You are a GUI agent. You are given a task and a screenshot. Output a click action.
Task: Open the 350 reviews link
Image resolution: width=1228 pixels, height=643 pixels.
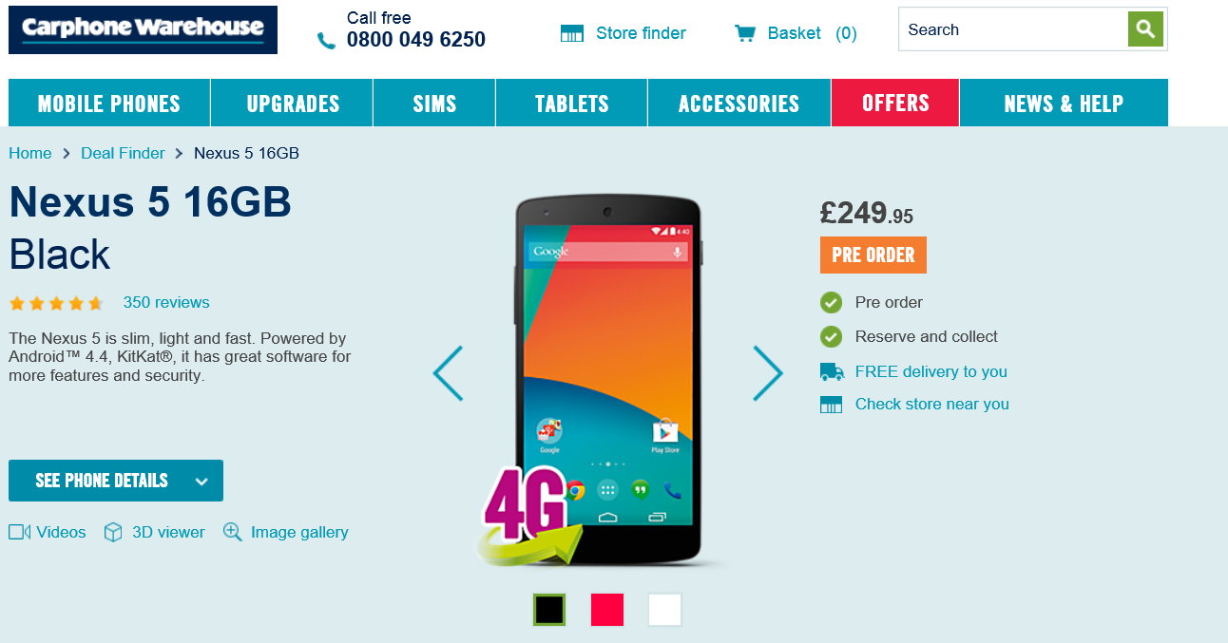tap(166, 303)
